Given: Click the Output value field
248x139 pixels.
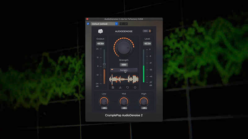Looking at the screenshot, I should (x=100, y=44).
